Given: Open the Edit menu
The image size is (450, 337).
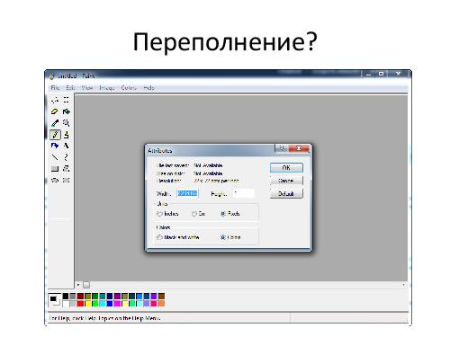Looking at the screenshot, I should [70, 88].
